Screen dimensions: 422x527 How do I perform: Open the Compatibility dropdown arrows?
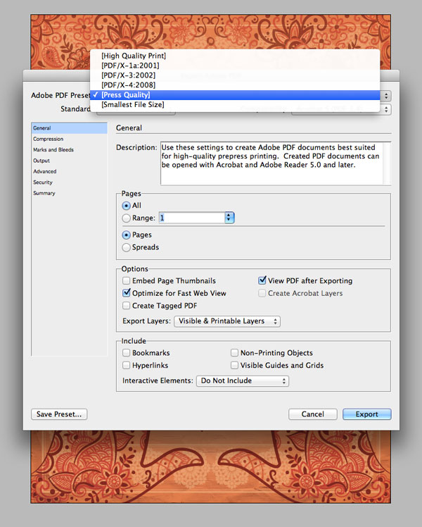386,109
